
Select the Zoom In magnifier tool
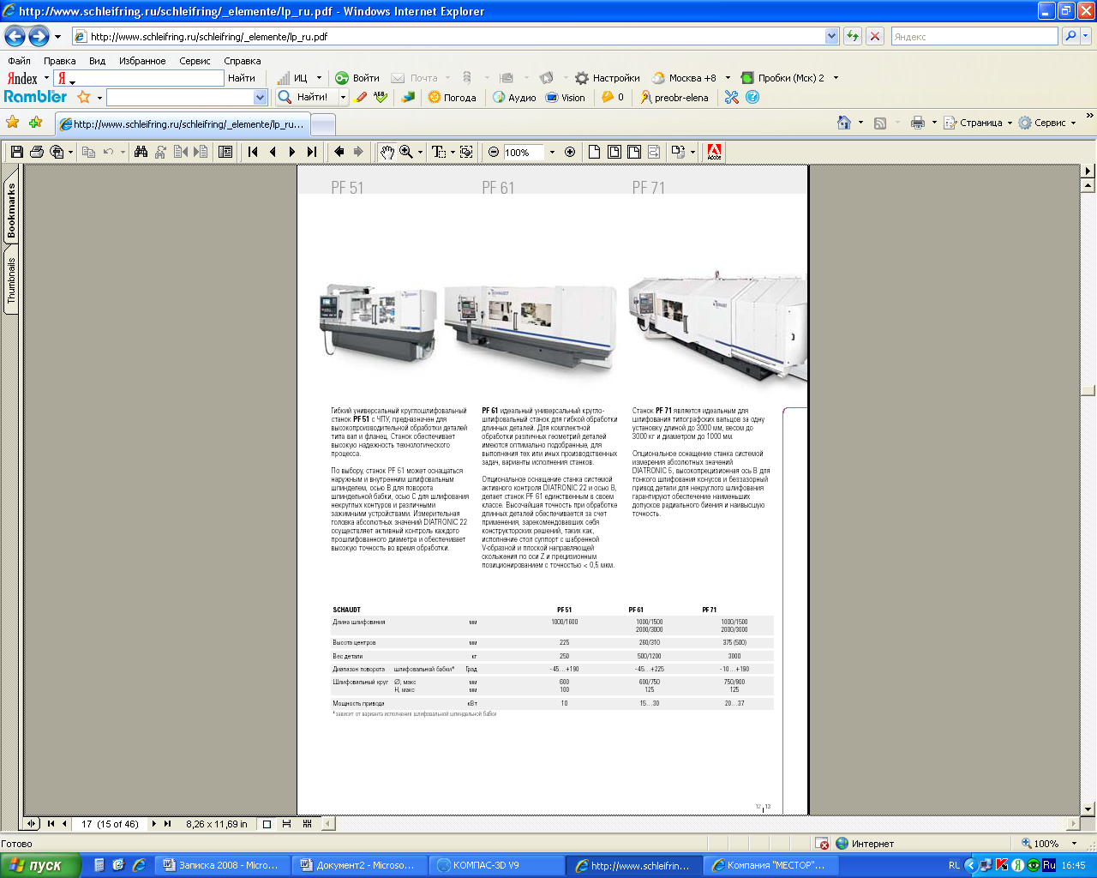[x=406, y=152]
